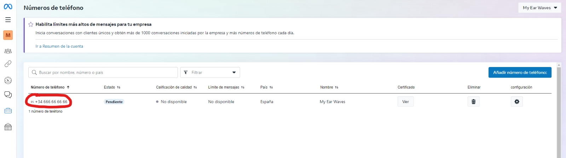Open the bank building sidebar icon
This screenshot has height=158, width=566.
pyautogui.click(x=8, y=127)
